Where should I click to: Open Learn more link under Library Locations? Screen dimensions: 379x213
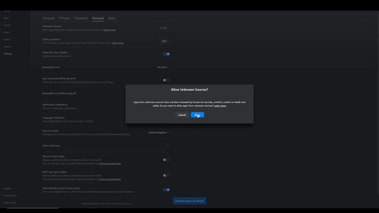click(118, 43)
